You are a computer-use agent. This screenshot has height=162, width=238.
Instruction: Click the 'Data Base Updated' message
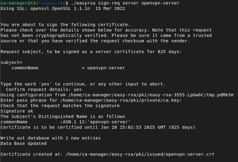tap(23, 143)
